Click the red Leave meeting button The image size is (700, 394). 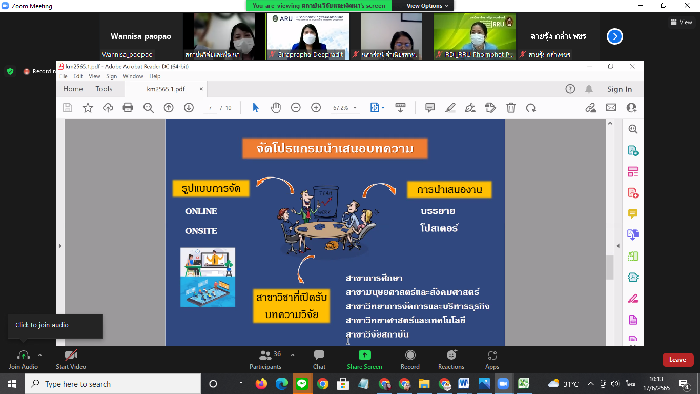[x=677, y=360]
